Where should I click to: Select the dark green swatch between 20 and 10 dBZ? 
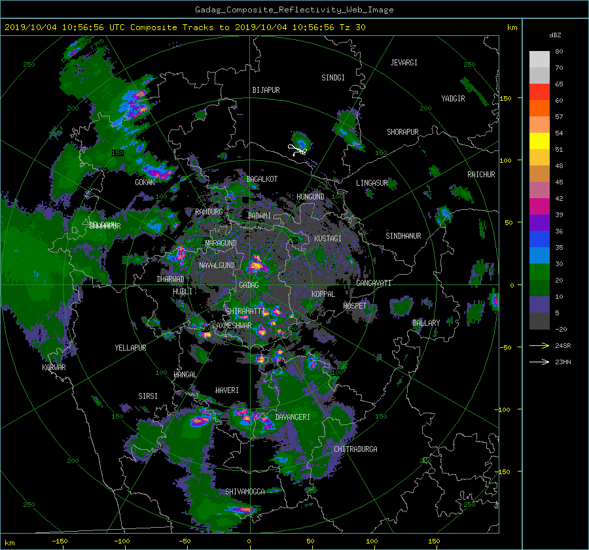click(x=539, y=288)
